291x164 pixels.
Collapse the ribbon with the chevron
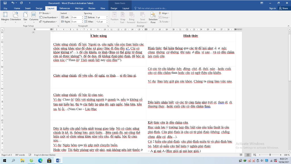click(288, 26)
